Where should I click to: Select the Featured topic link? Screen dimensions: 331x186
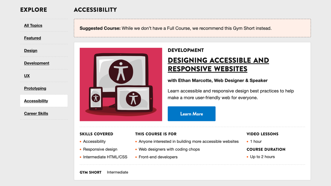coord(33,38)
